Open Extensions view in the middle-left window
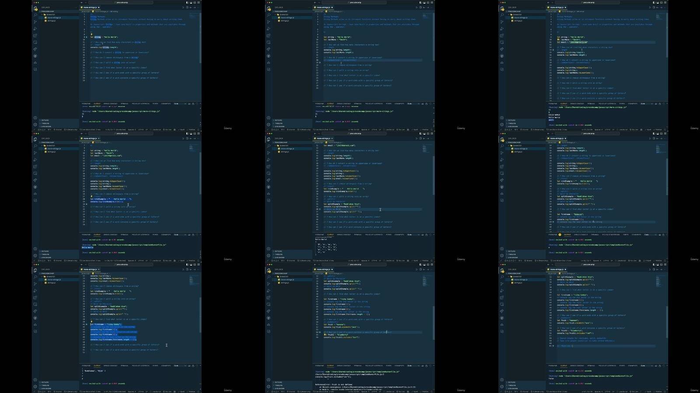This screenshot has height=393, width=700. click(x=35, y=167)
